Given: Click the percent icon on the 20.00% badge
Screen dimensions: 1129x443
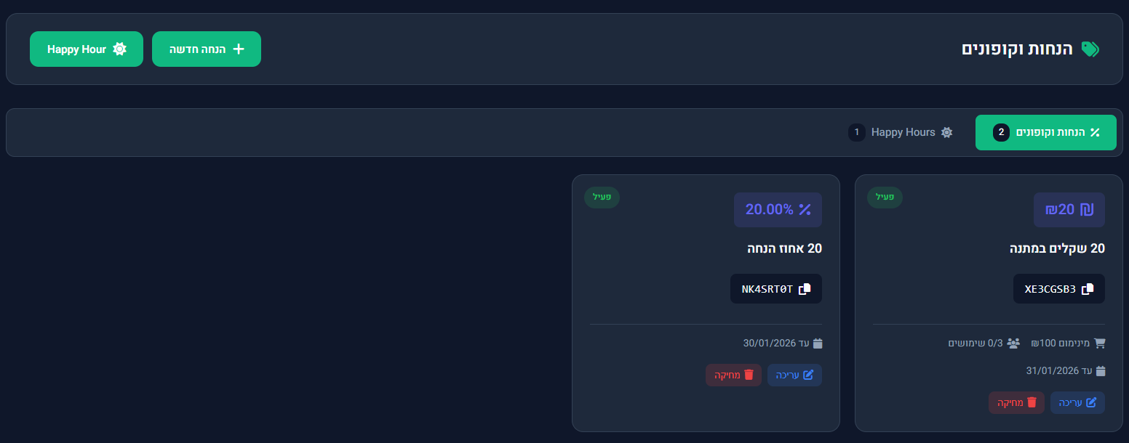Looking at the screenshot, I should coord(805,210).
